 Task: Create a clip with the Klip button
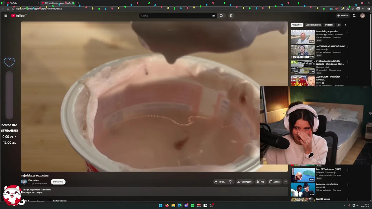point(260,182)
